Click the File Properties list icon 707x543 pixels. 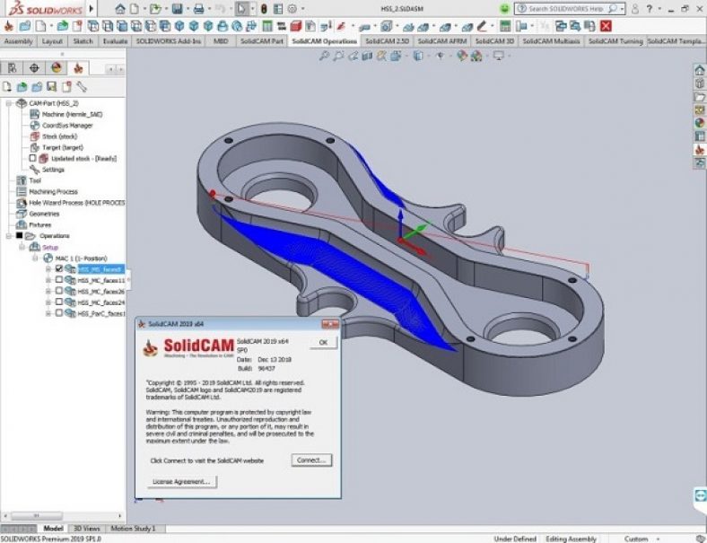[x=278, y=9]
